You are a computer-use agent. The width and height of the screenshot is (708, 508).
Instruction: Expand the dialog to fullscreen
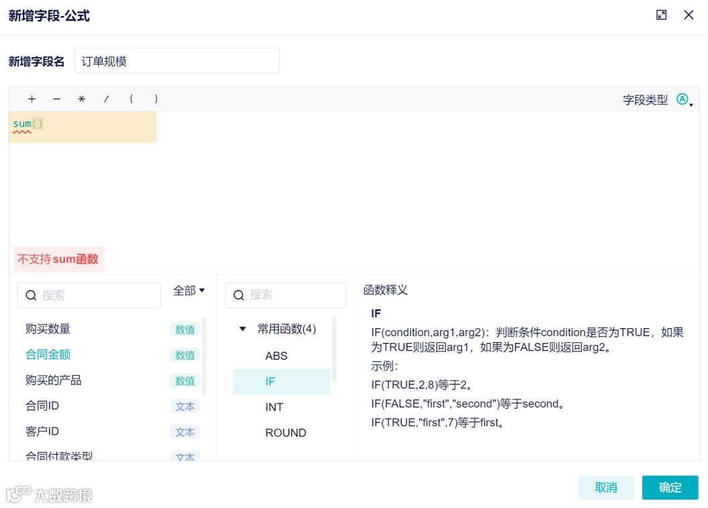coord(661,15)
